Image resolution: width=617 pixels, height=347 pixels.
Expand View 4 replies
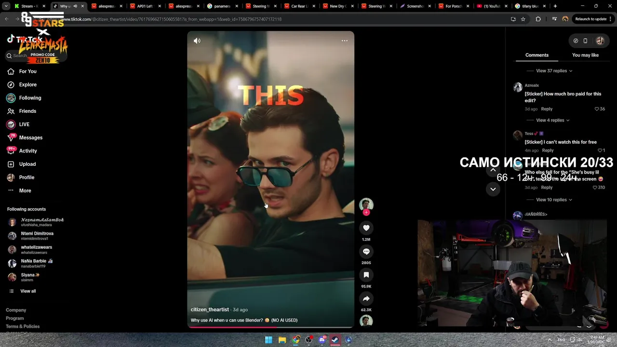(552, 120)
